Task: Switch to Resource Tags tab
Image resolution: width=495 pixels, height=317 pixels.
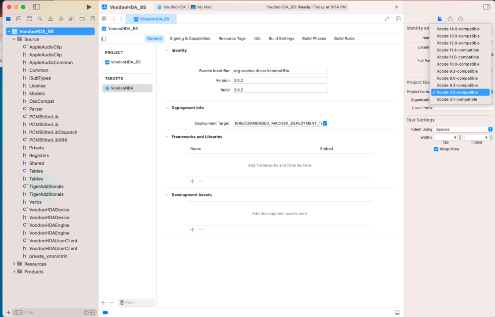Action: point(232,39)
